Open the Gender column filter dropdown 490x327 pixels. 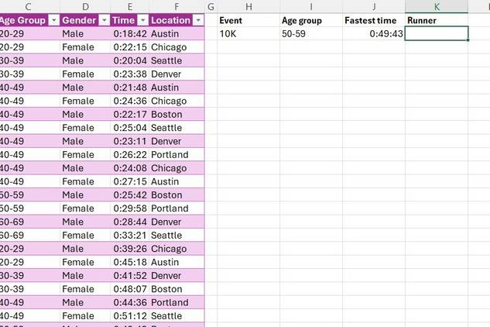(x=104, y=20)
